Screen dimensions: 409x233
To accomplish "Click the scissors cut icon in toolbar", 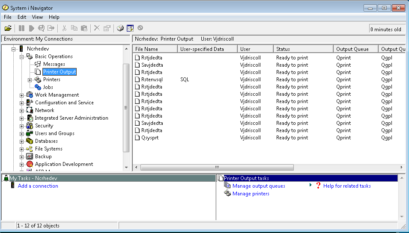I will click(x=64, y=28).
